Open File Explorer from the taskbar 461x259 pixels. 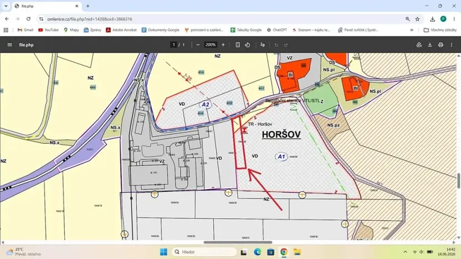coord(297,252)
